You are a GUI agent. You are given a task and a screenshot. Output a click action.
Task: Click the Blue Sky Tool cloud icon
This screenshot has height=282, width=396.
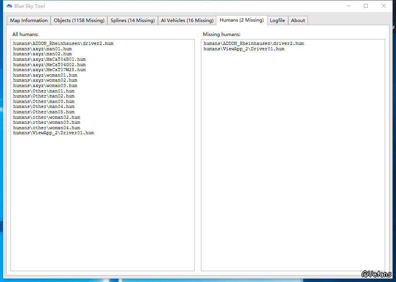[x=9, y=6]
